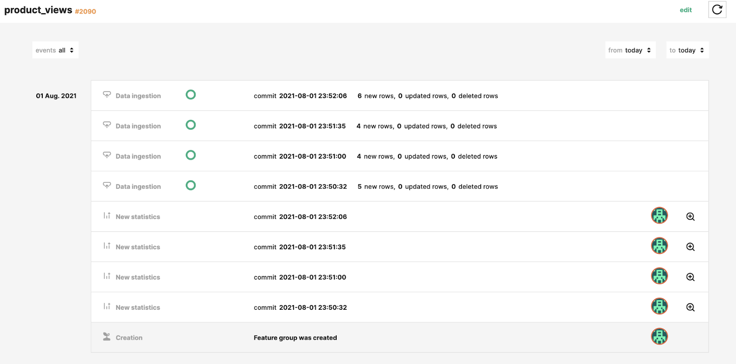Click the product_views title
Screen dimensions: 736x364
coord(38,10)
